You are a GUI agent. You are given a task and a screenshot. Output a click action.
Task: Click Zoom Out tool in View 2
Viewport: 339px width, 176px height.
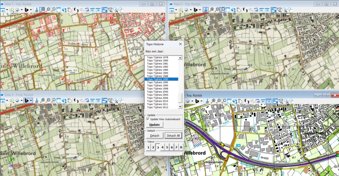[218, 10]
